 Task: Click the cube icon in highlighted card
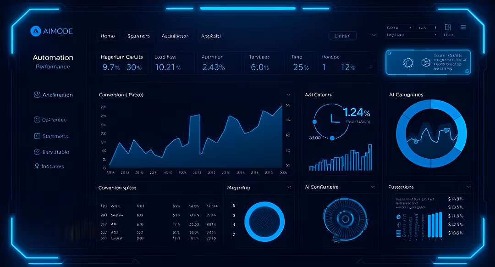point(426,62)
